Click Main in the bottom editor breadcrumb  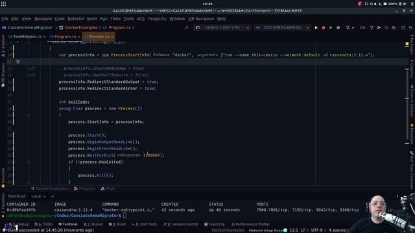111,188
